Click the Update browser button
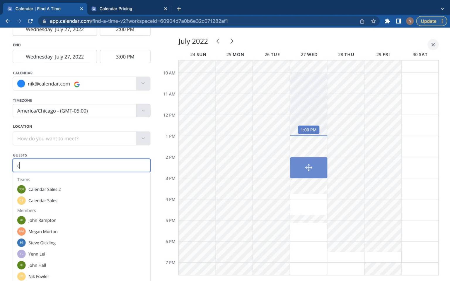This screenshot has width=450, height=281. click(x=428, y=21)
